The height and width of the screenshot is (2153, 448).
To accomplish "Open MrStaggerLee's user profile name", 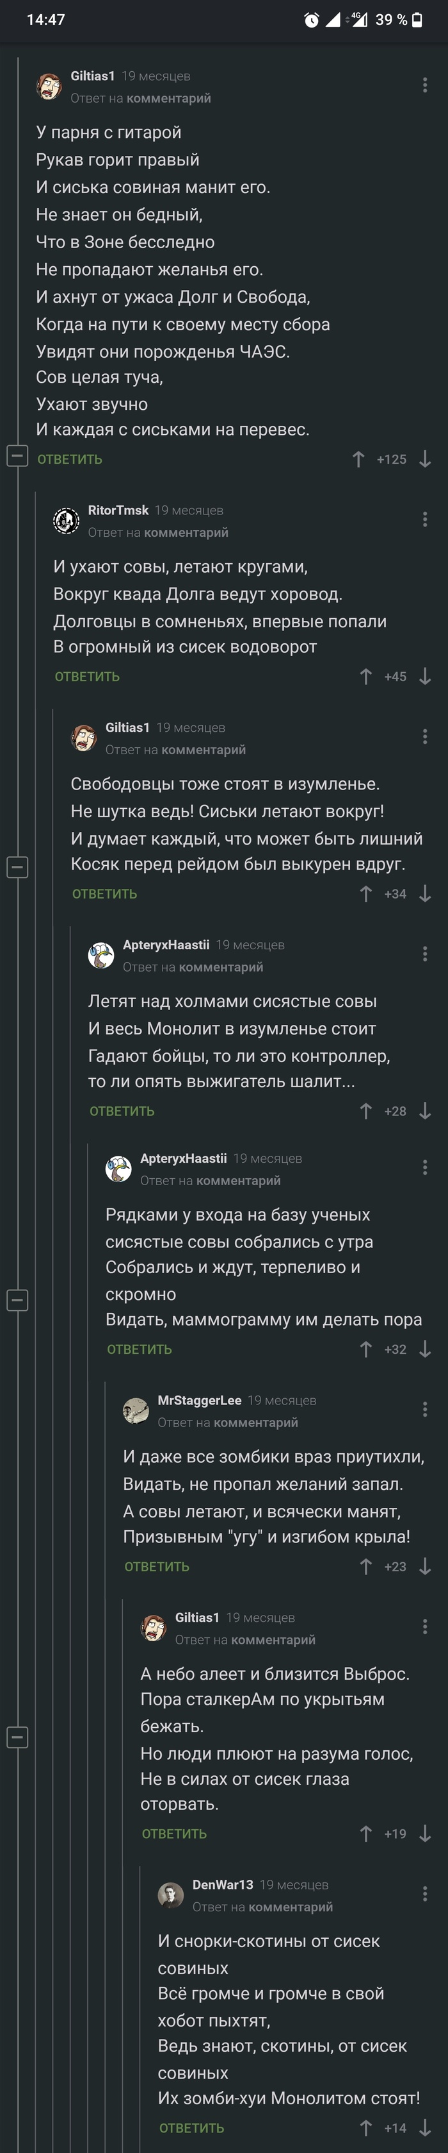I will (200, 1400).
